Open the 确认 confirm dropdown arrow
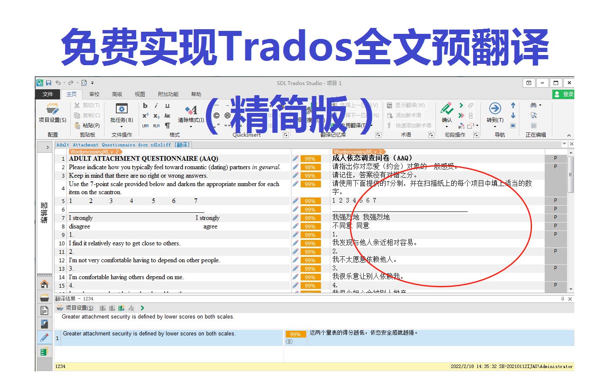Viewport: 606px width, 379px height. [x=447, y=126]
